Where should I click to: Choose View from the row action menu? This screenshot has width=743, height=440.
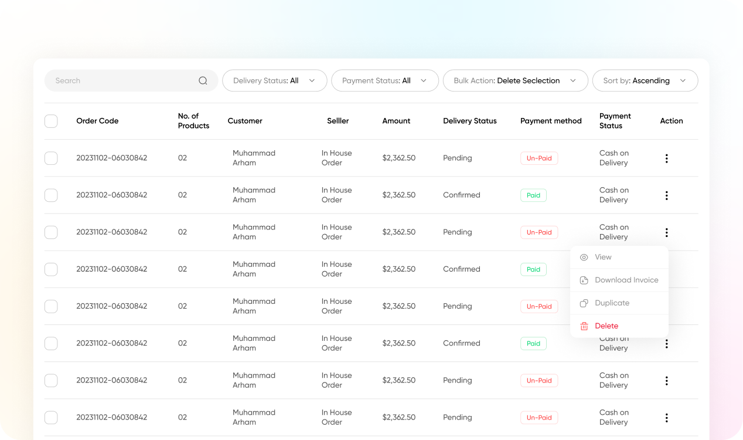tap(619, 257)
